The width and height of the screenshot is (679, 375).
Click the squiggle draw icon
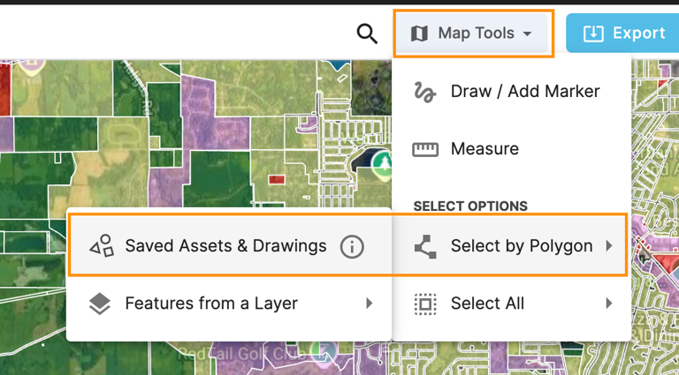(424, 92)
